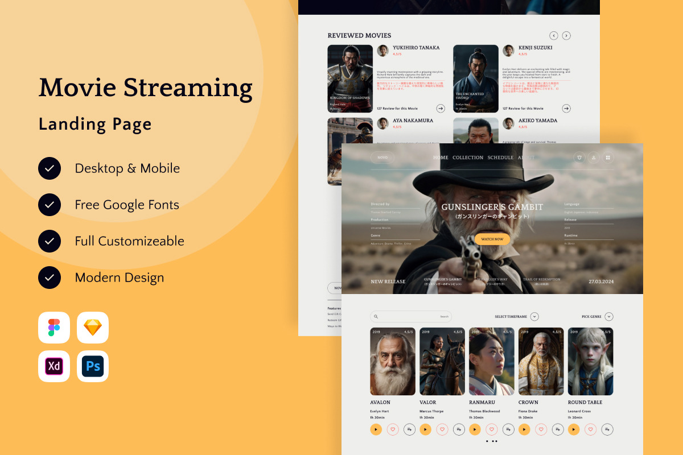Open the grid menu icon in header
The image size is (683, 455).
pos(608,158)
